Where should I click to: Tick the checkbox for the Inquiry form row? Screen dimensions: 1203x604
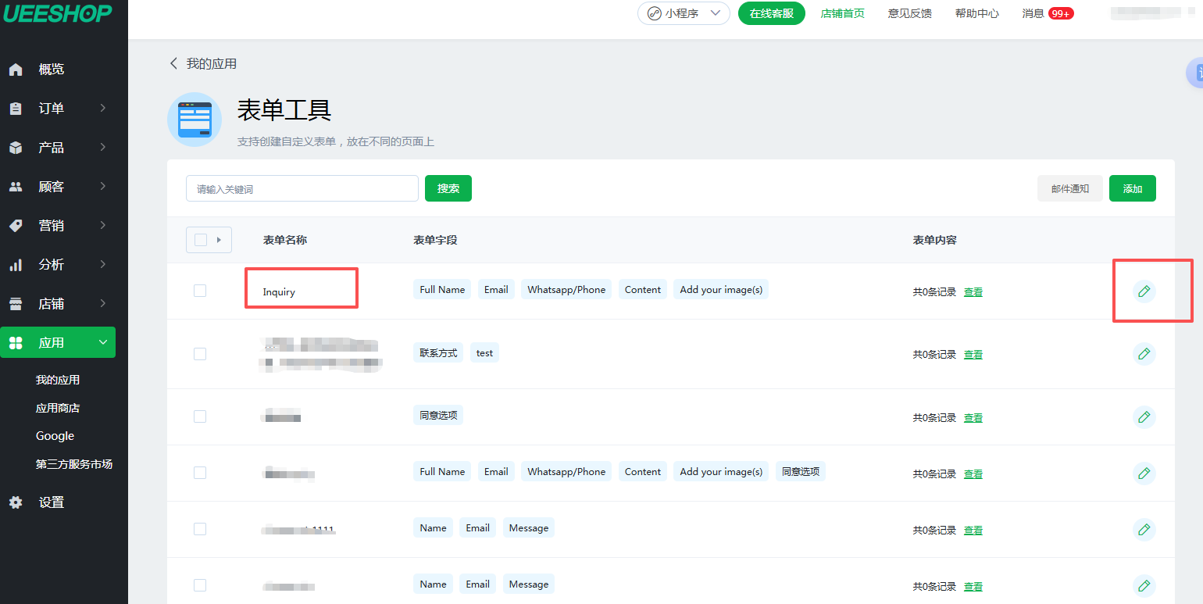(200, 291)
